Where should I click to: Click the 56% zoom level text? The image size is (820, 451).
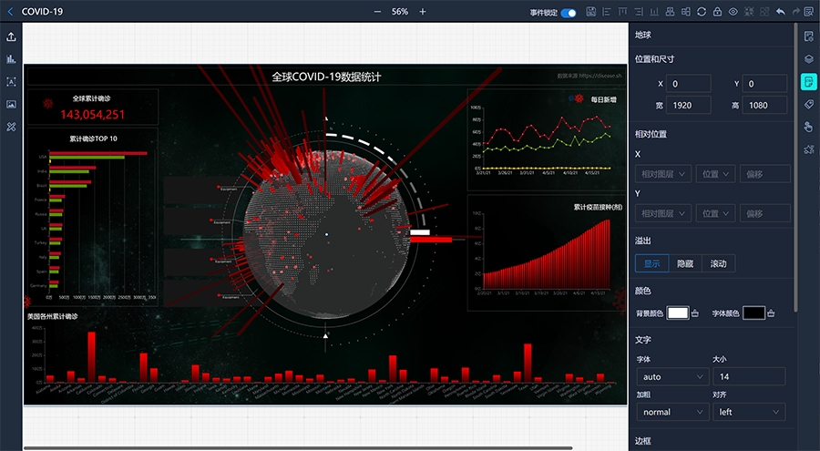(x=400, y=12)
